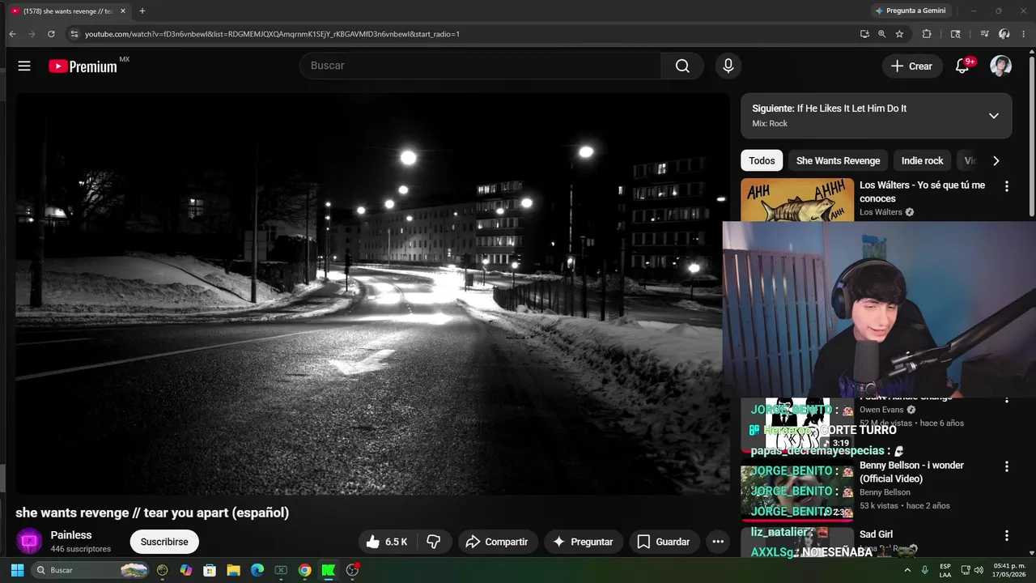This screenshot has width=1036, height=583.
Task: Click the Compartir share button
Action: point(497,542)
